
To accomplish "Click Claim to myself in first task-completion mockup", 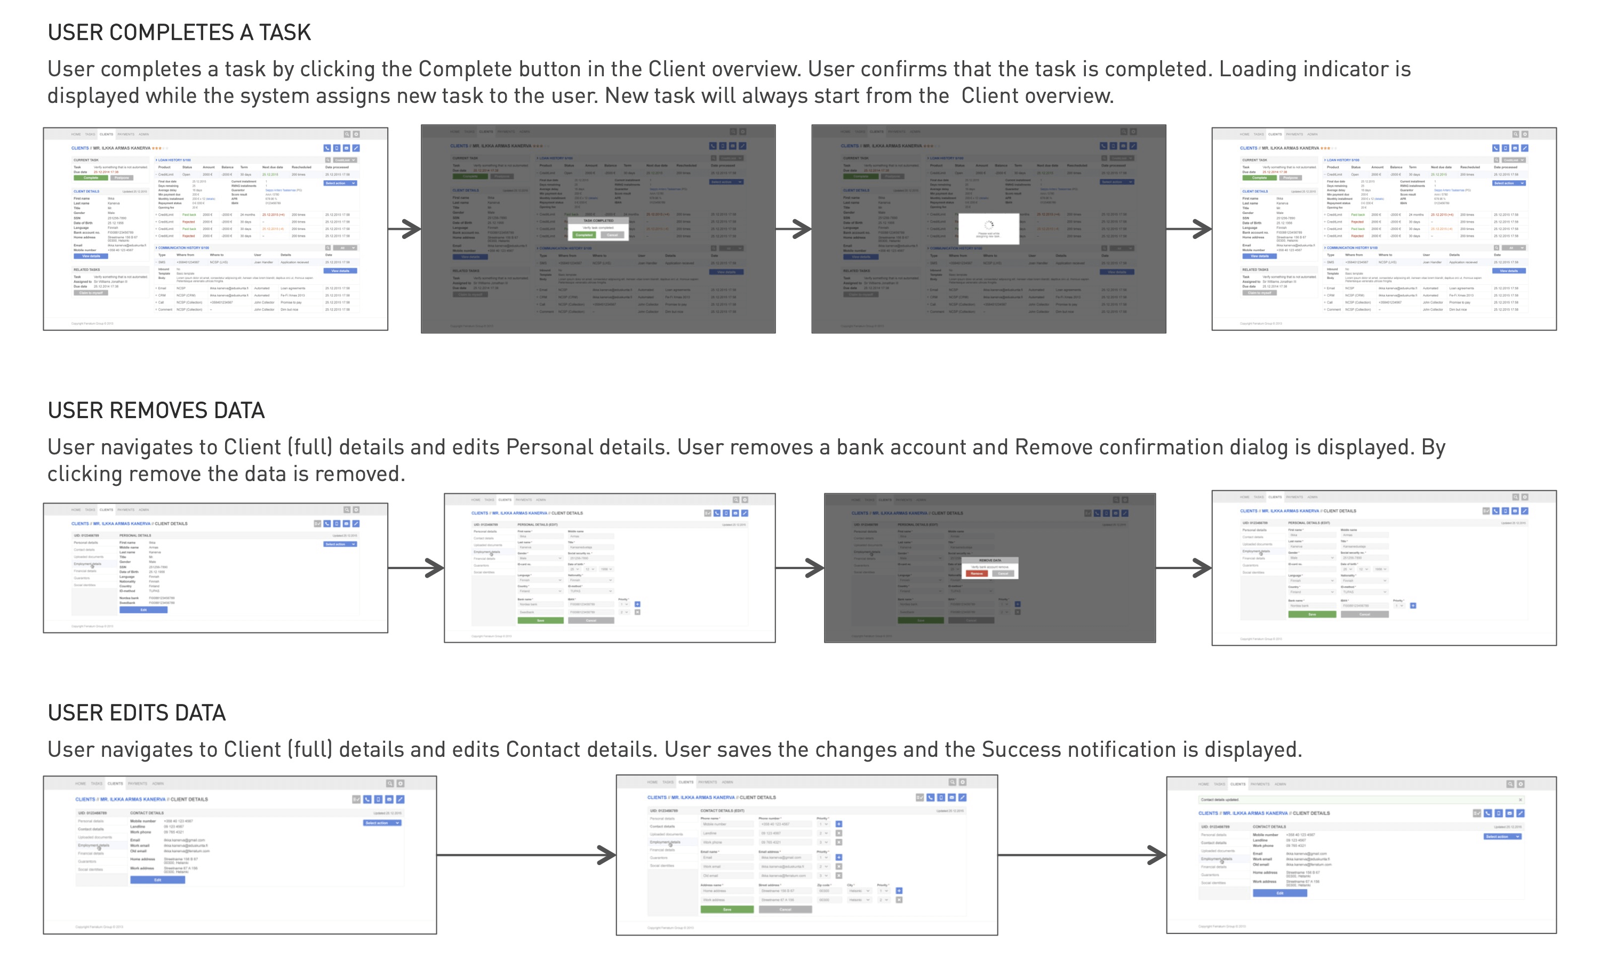I will (90, 293).
